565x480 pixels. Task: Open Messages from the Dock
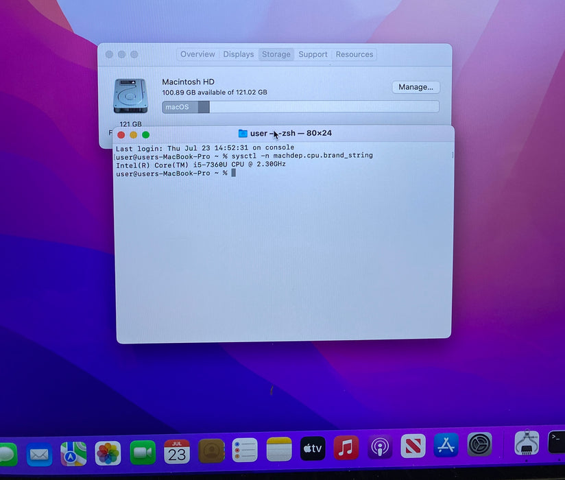pos(8,455)
